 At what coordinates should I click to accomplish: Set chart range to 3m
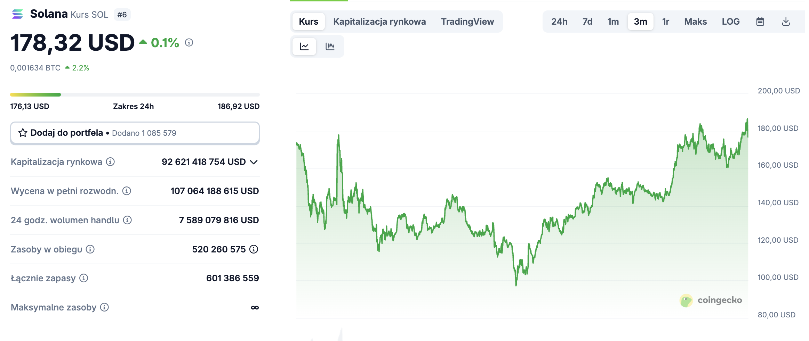click(x=640, y=22)
